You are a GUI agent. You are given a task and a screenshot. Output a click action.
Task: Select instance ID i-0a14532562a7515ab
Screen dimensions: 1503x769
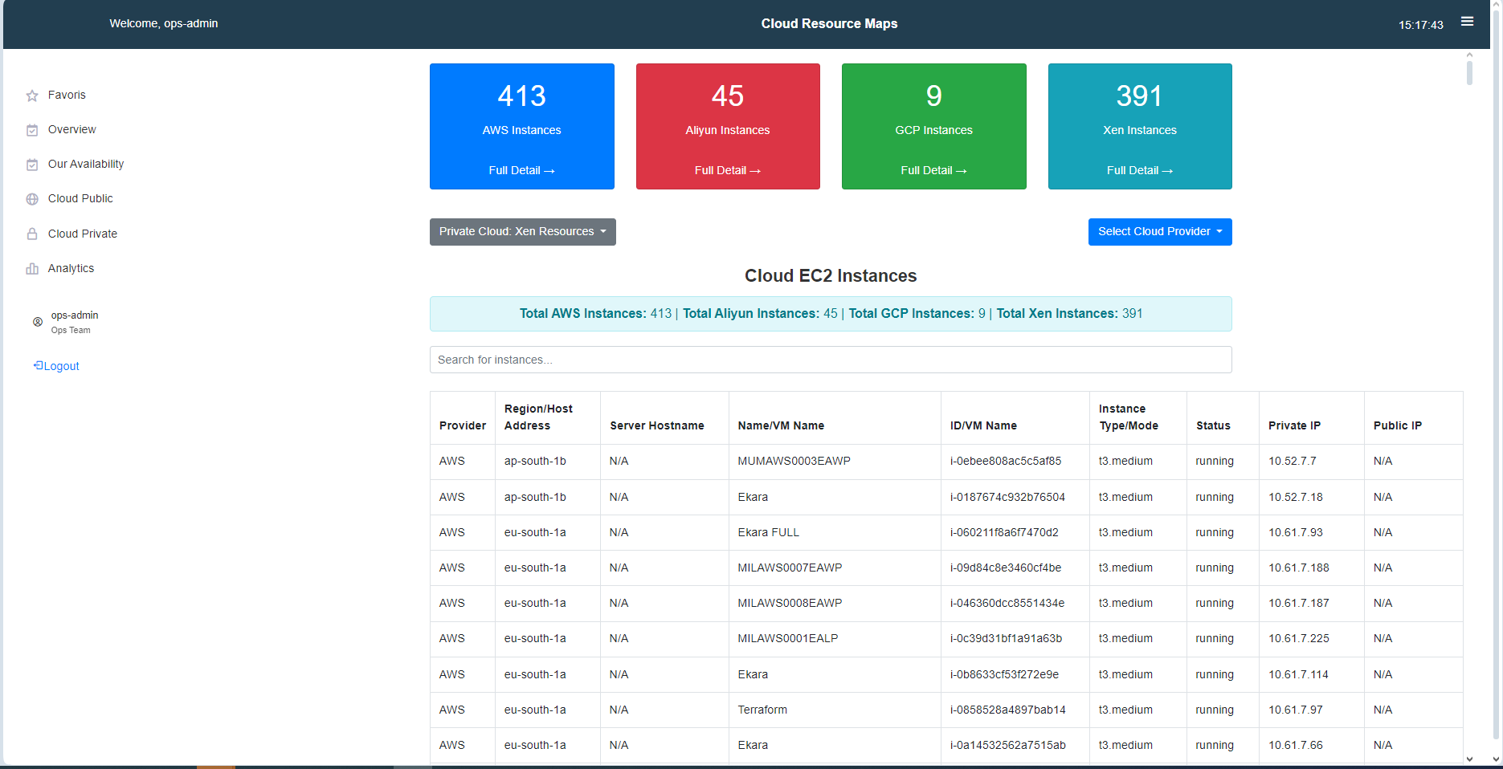tap(1008, 745)
